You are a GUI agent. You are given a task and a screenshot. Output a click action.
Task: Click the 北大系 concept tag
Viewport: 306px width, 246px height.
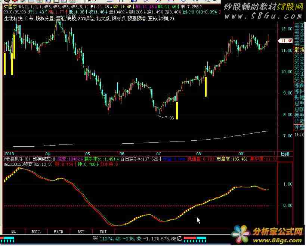tap(103, 19)
